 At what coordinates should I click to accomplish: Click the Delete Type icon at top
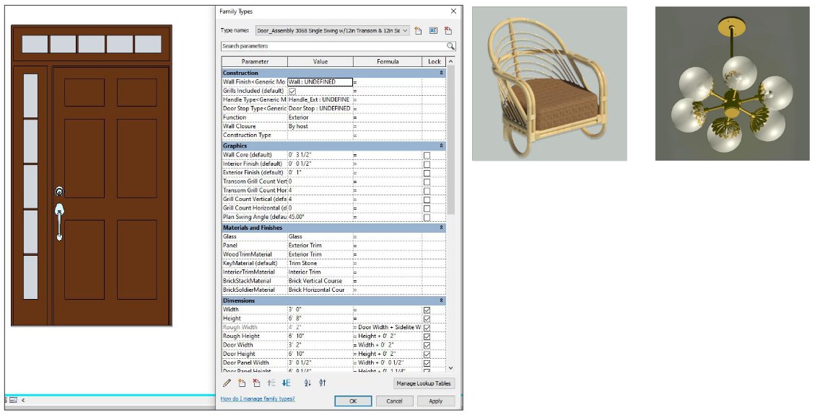[x=448, y=31]
